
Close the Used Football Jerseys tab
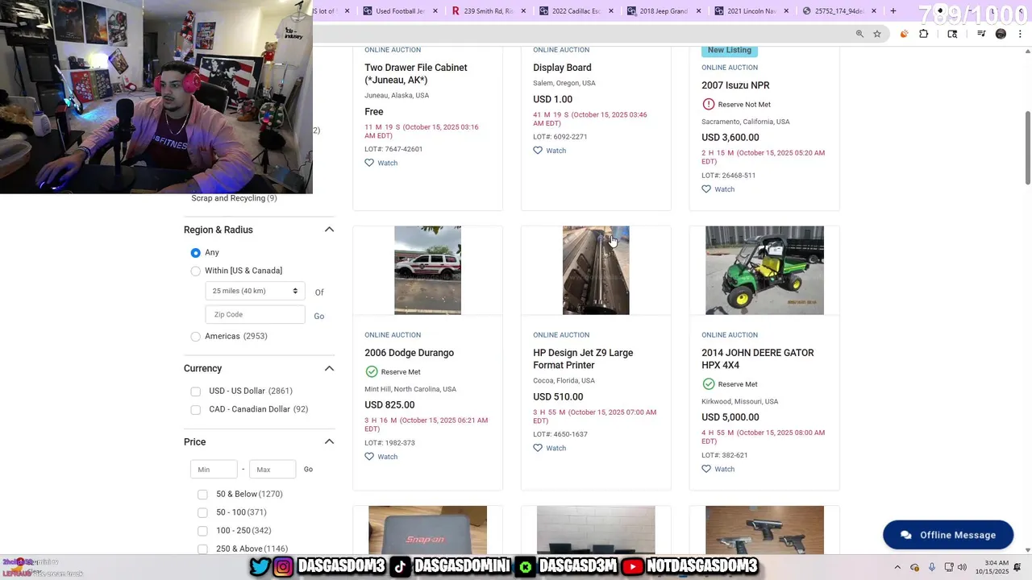tap(436, 11)
